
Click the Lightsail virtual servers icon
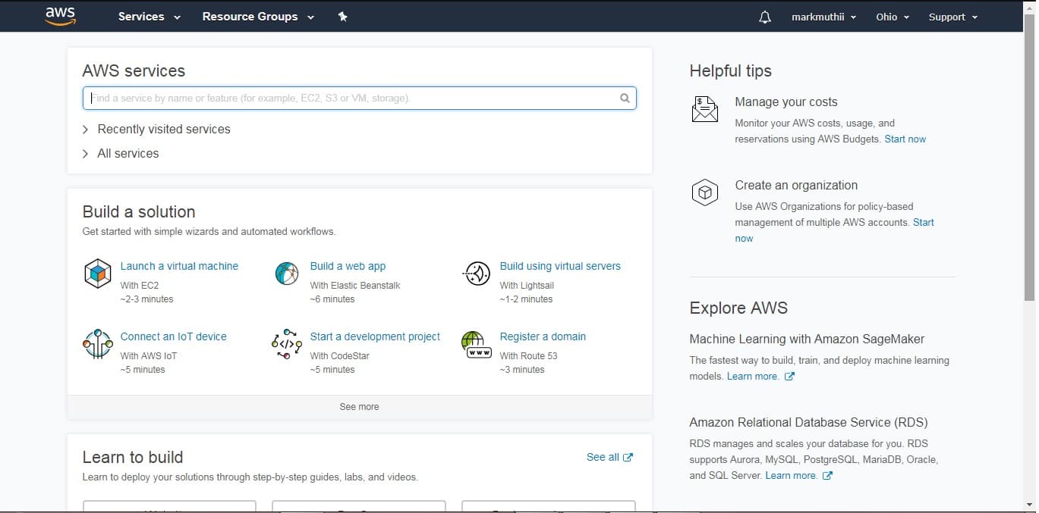click(x=477, y=274)
